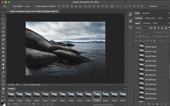This screenshot has height=106, width=170.
Task: Duplicate the selected timeline frame
Action: (48, 104)
